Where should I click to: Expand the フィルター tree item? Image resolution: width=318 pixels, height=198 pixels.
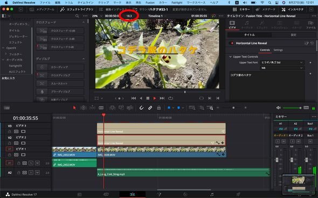pyautogui.click(x=6, y=54)
